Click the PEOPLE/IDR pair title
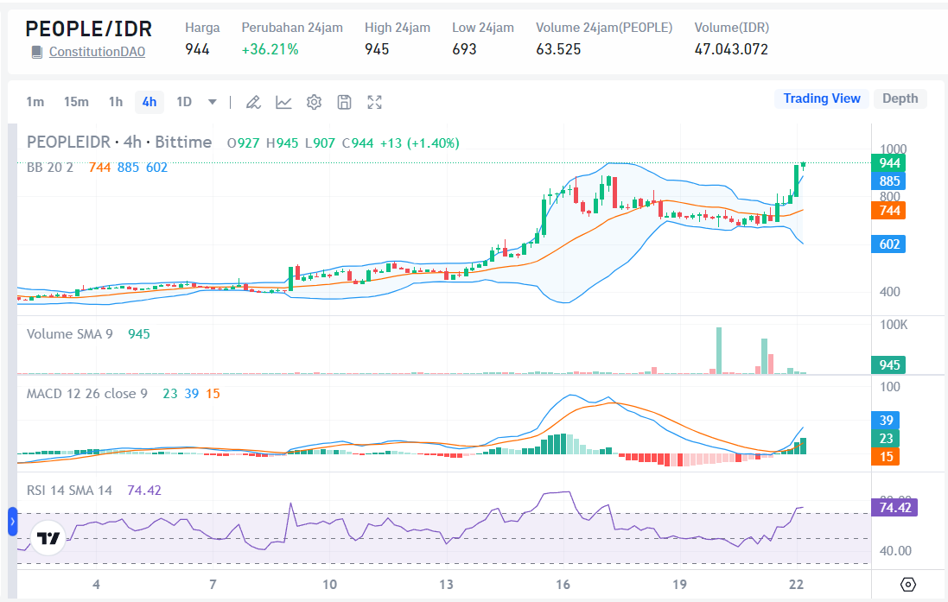948x602 pixels. coord(88,29)
